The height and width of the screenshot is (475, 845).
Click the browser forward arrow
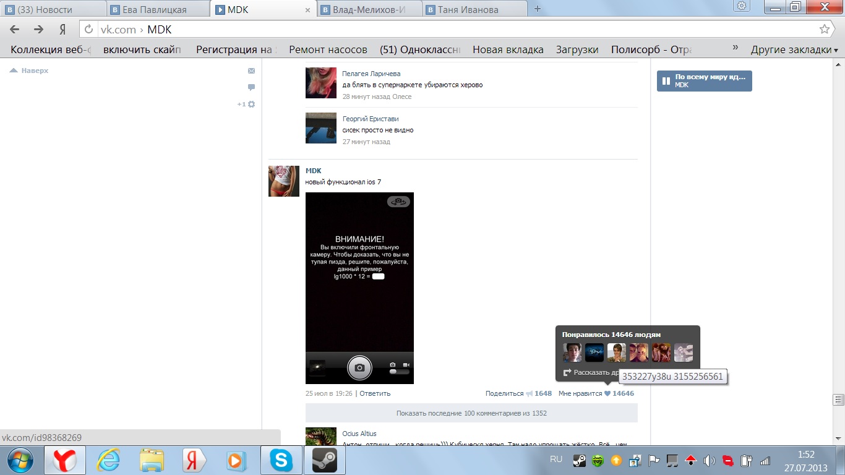tap(38, 30)
